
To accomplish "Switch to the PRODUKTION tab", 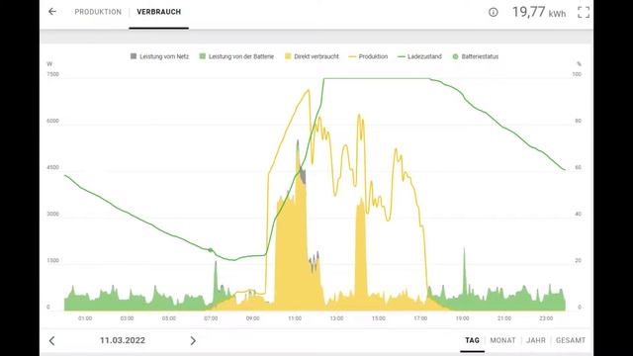I will (x=98, y=12).
